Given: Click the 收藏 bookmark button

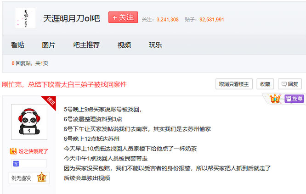Looking at the screenshot, I should pyautogui.click(x=265, y=84).
